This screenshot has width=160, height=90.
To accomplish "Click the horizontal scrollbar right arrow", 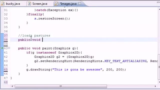I will pos(155,86).
